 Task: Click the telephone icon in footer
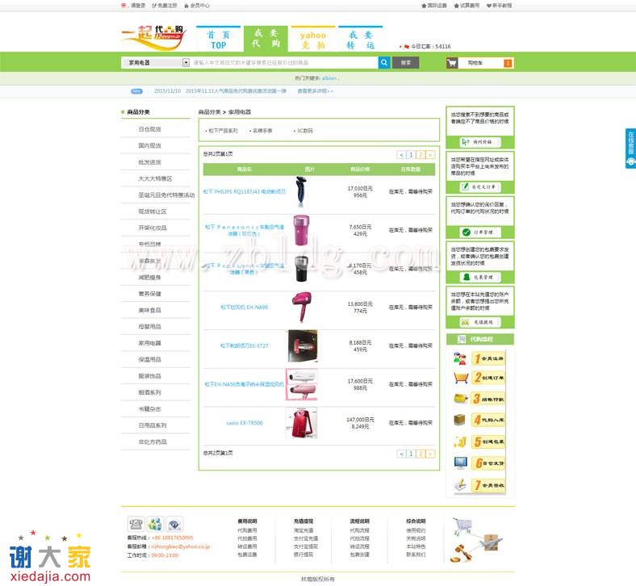click(x=136, y=525)
